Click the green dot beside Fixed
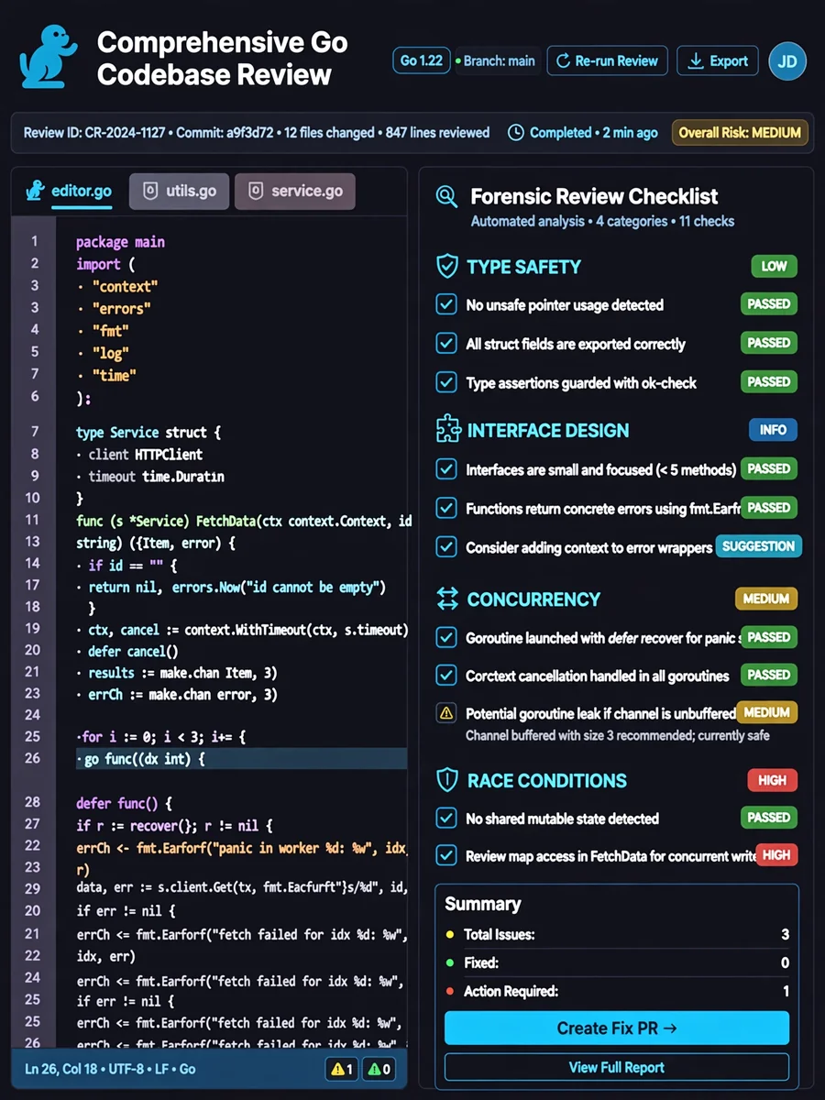The height and width of the screenshot is (1100, 825). [x=450, y=963]
